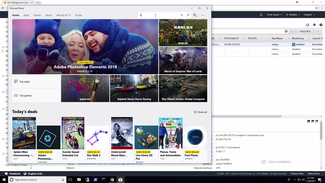325x183 pixels.
Task: Open Microsoft Store from the taskbar
Action: coord(120,180)
